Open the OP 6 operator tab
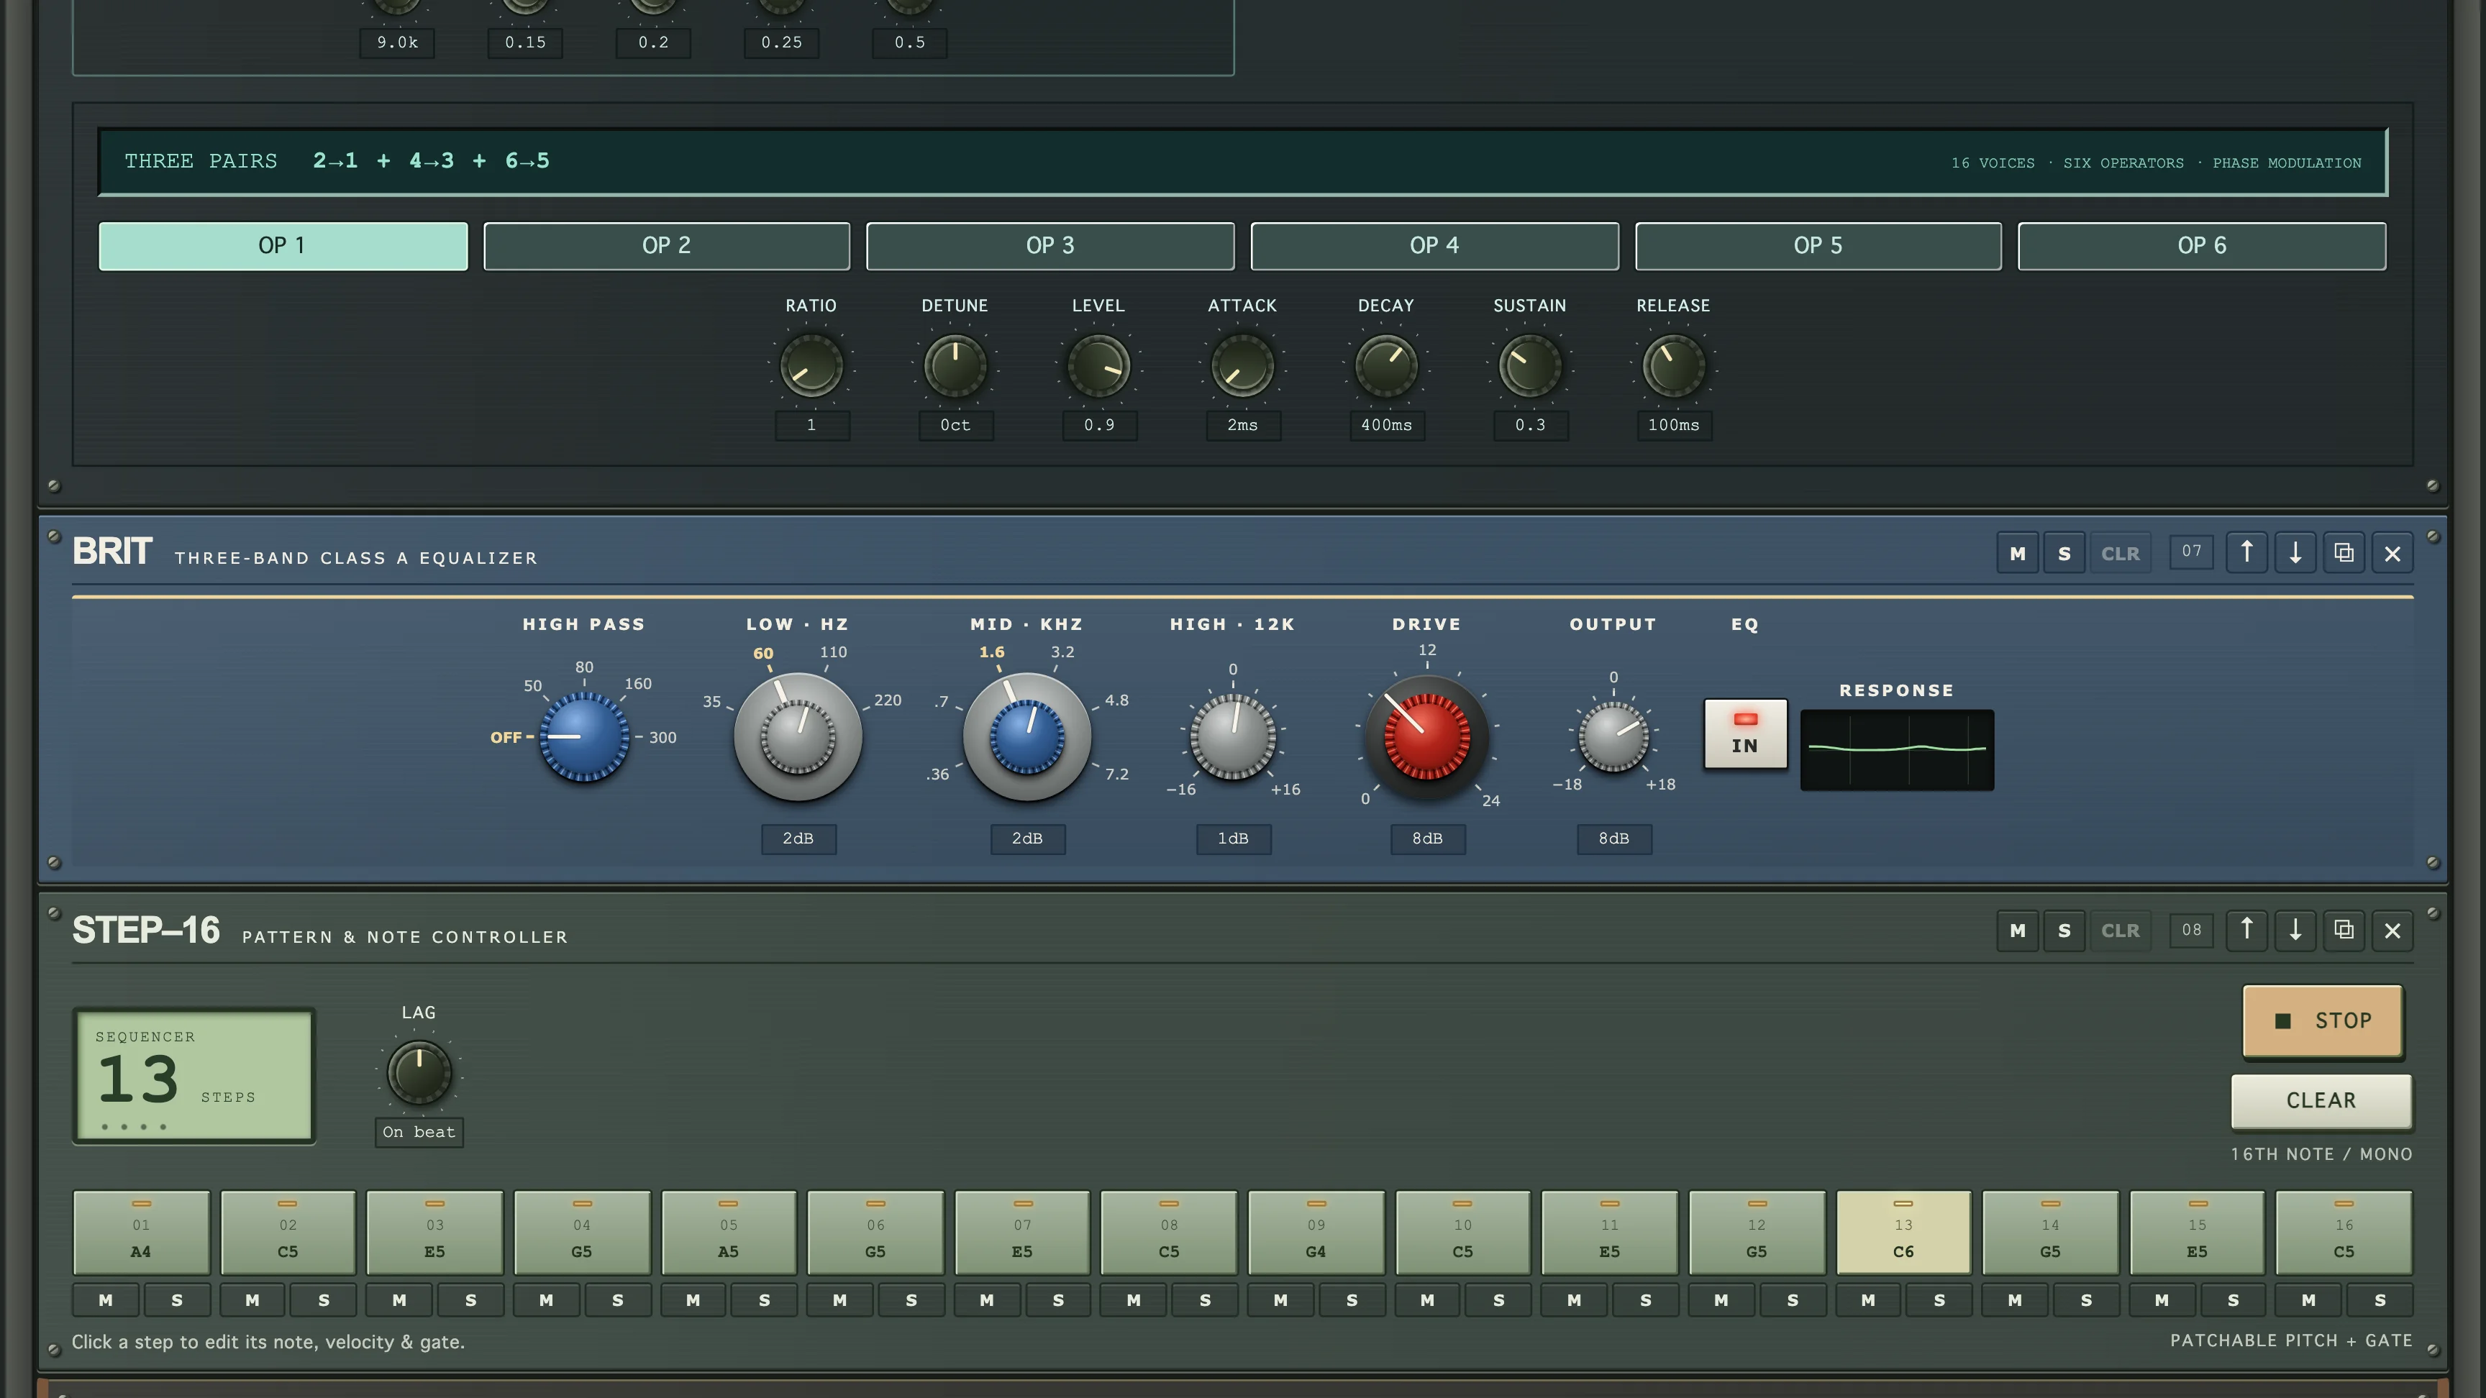This screenshot has height=1398, width=2486. tap(2203, 246)
